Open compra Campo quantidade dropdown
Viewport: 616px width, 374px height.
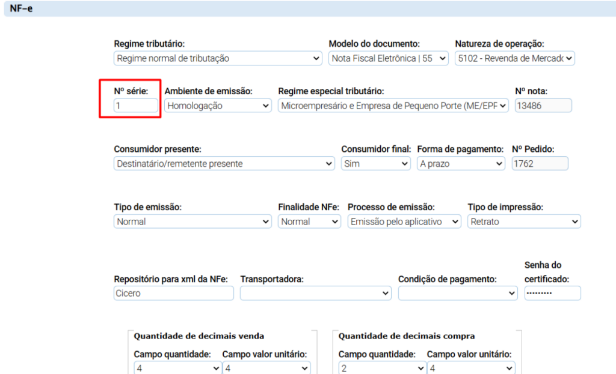coord(382,368)
